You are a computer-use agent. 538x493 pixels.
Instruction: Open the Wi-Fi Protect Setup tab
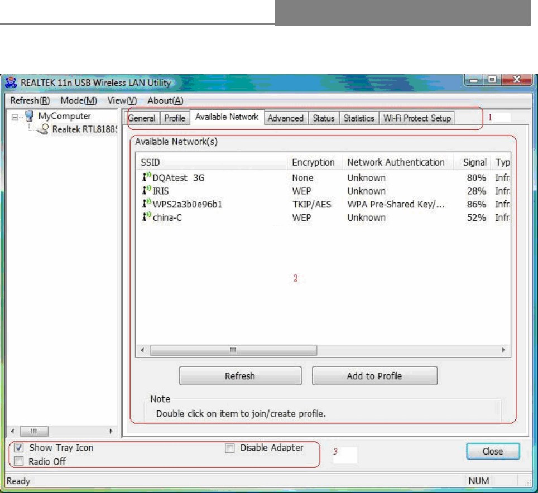click(x=417, y=118)
